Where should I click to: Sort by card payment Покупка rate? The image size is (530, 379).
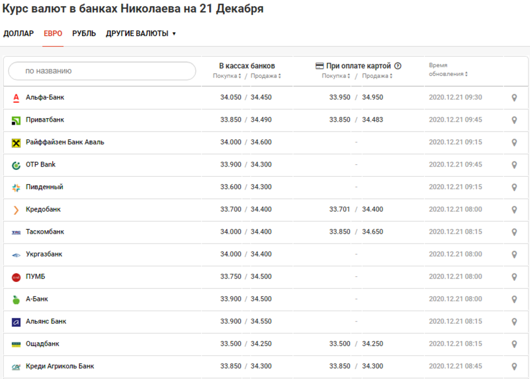[x=336, y=76]
